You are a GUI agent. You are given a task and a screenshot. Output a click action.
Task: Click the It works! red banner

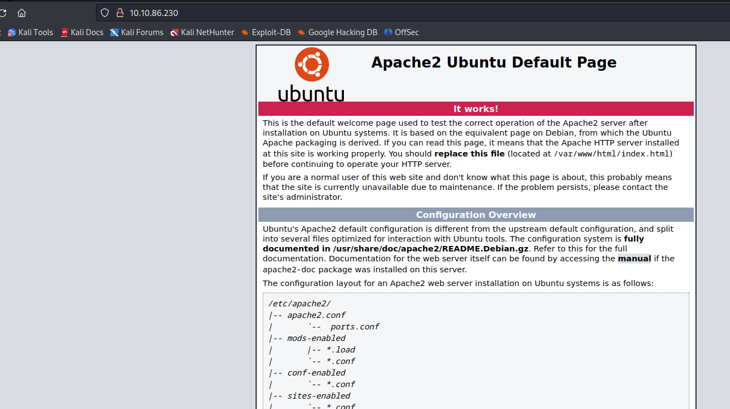476,109
